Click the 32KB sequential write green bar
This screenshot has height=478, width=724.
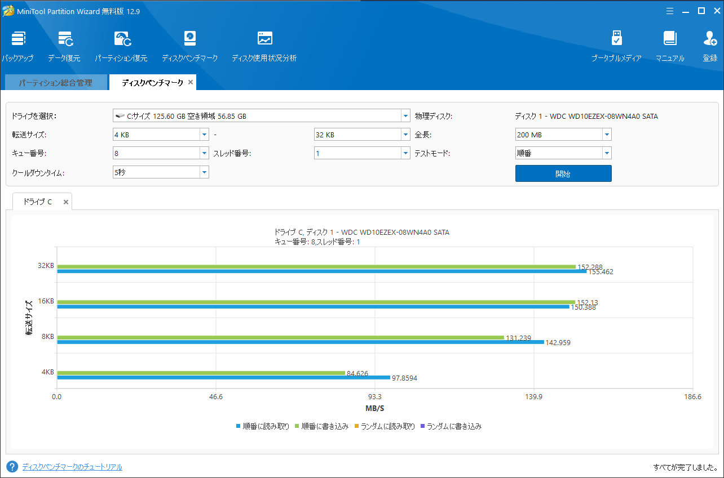coord(316,266)
